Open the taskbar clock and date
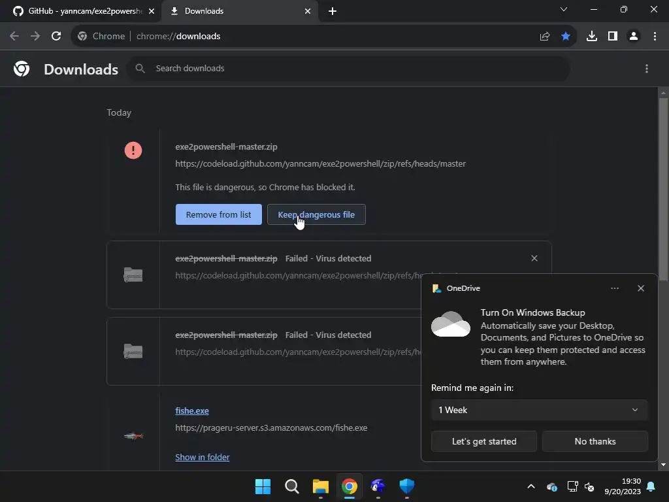The image size is (669, 502). 623,486
